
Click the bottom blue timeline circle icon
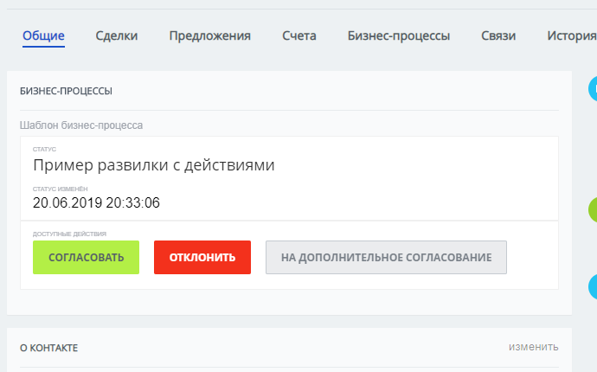pos(593,286)
